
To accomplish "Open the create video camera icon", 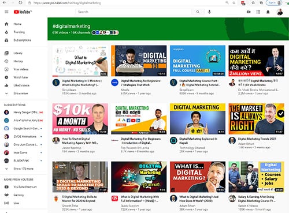I will 249,12.
